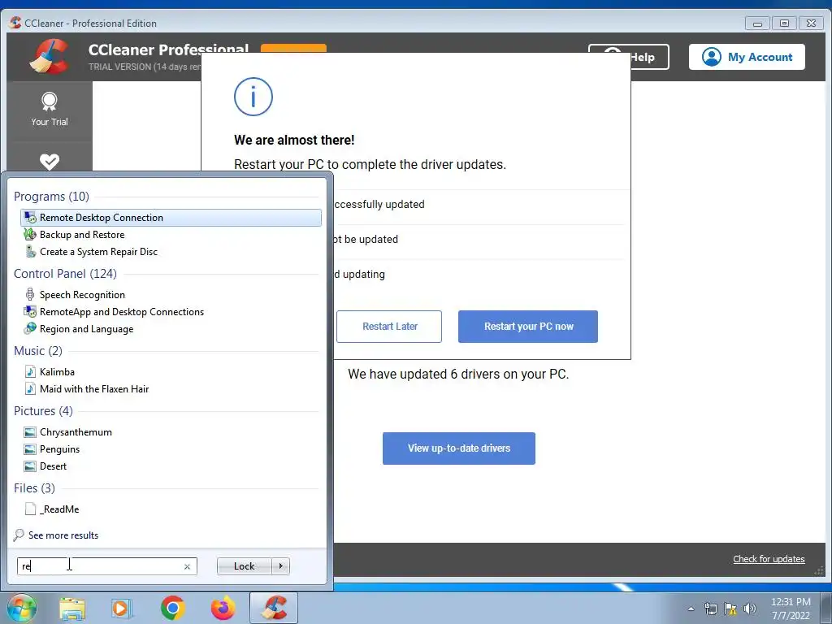Viewport: 832px width, 624px height.
Task: Expand Files (3) results group
Action: tap(34, 488)
